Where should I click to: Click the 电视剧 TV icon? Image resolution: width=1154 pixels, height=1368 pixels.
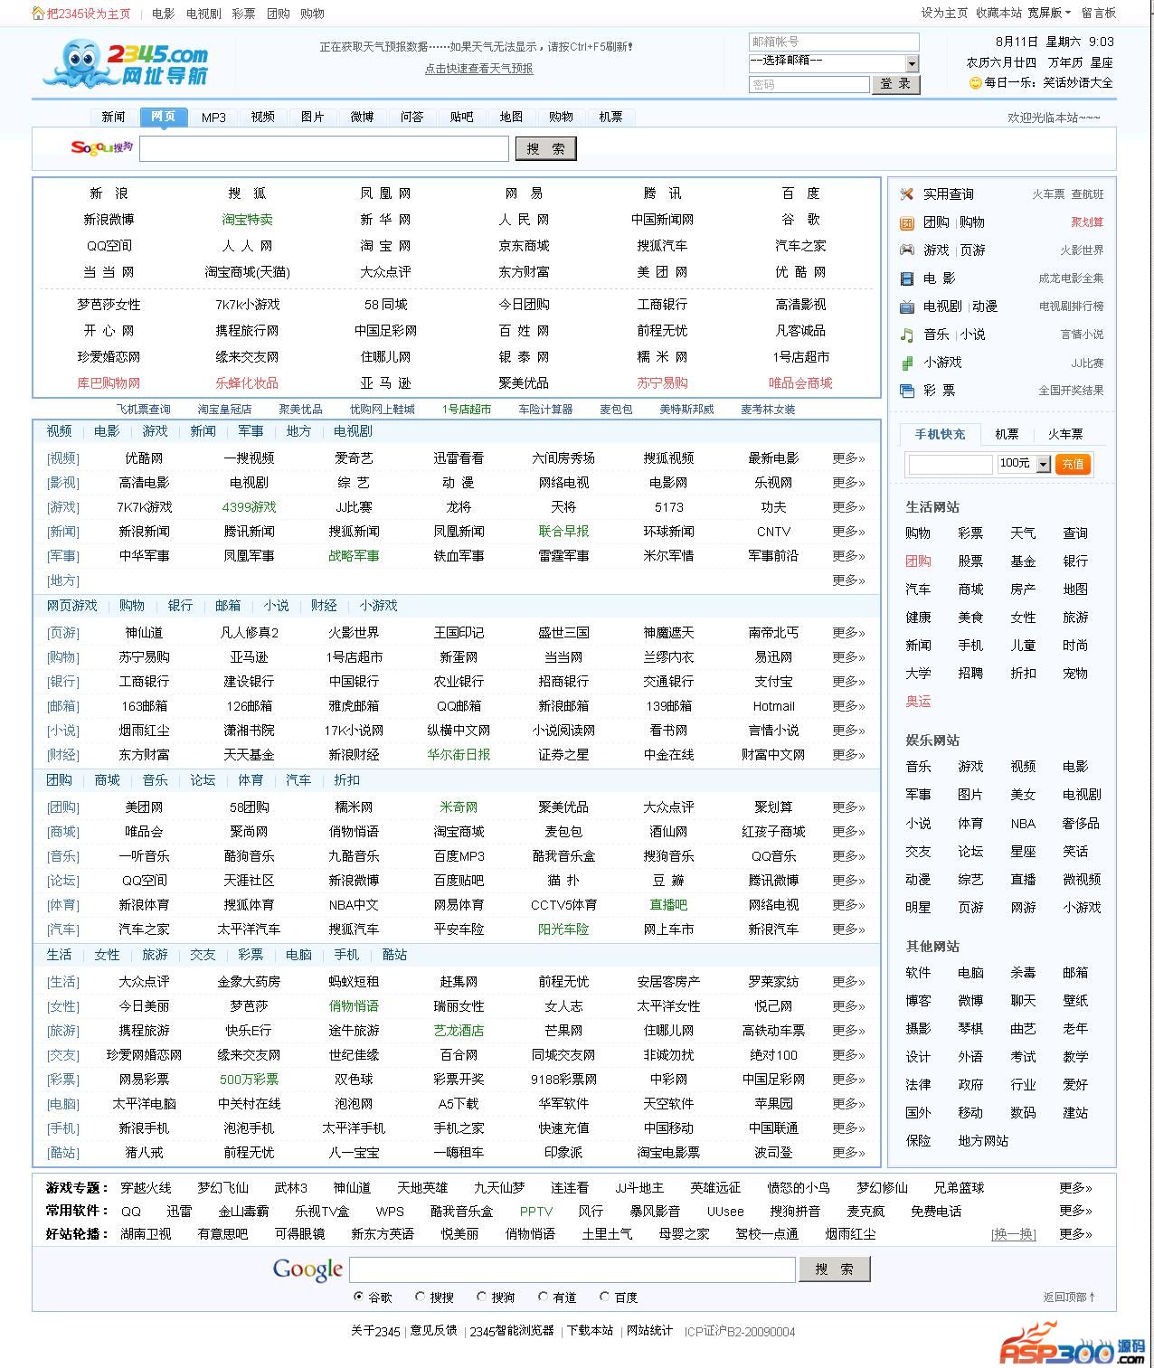906,307
